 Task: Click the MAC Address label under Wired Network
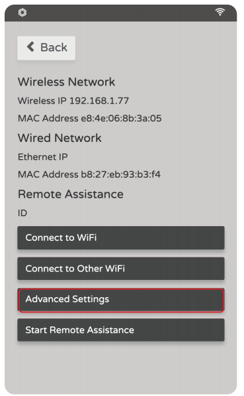point(48,174)
